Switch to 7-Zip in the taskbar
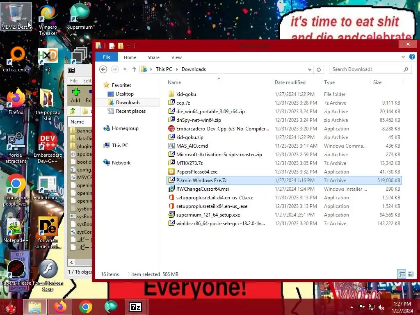 click(x=135, y=307)
